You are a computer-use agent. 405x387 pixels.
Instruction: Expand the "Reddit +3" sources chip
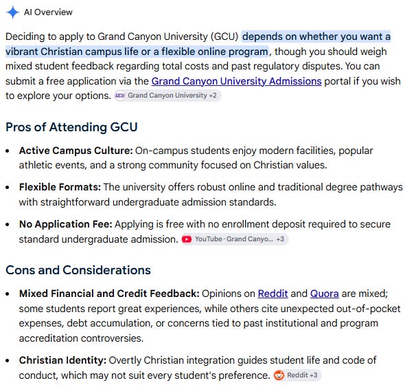click(297, 375)
